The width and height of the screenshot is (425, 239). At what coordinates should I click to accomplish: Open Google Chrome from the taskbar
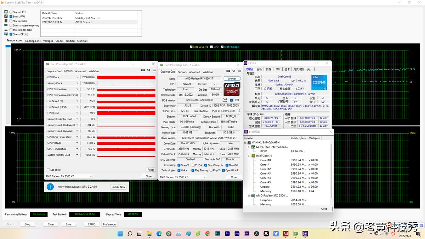pos(208,234)
